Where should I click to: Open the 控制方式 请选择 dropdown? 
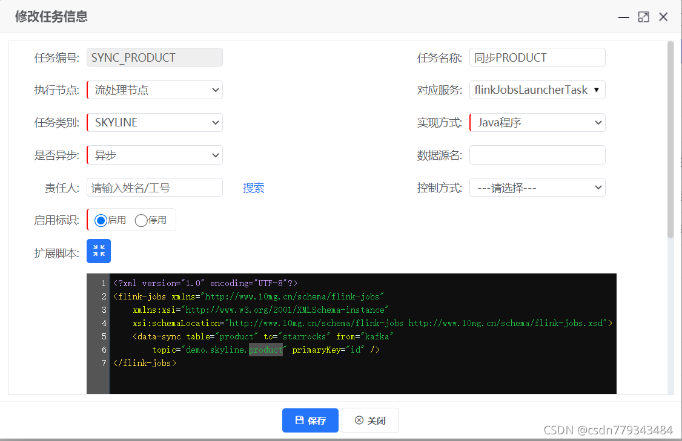tap(537, 188)
